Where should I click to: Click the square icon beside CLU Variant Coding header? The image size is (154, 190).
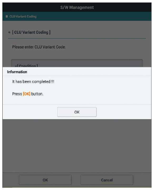(7, 16)
